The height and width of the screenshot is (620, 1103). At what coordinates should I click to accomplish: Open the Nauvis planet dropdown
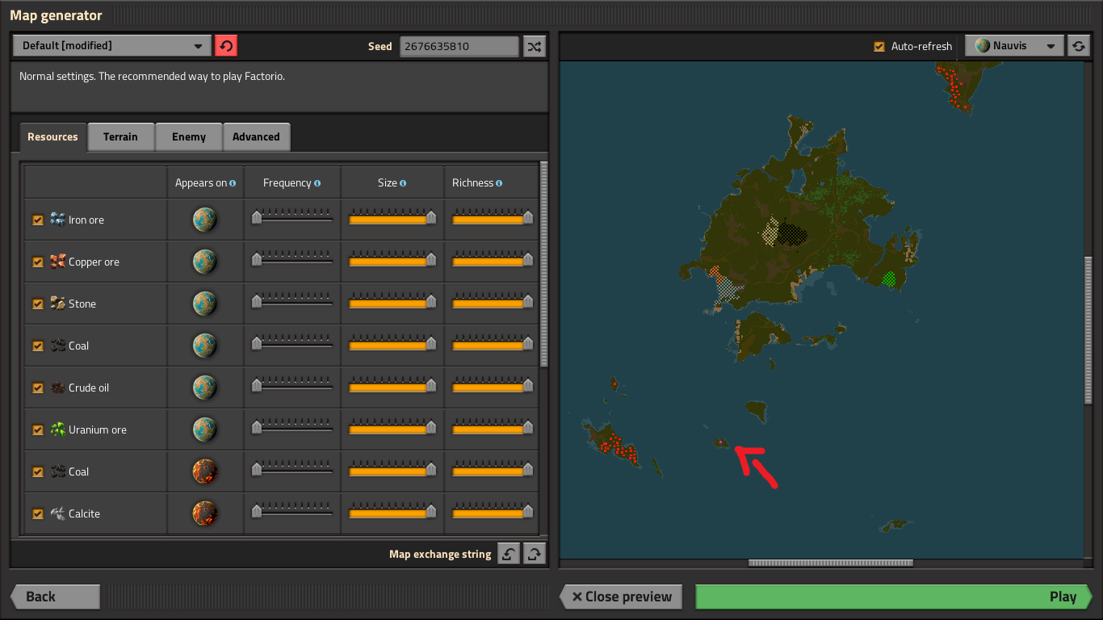pos(1016,46)
